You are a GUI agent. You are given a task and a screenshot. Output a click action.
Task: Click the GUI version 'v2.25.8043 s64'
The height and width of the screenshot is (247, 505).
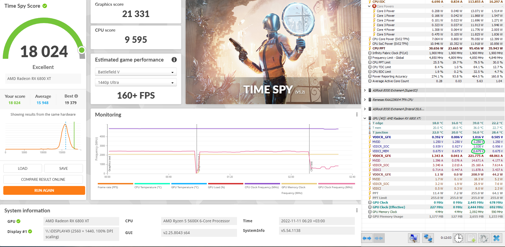pyautogui.click(x=199, y=233)
